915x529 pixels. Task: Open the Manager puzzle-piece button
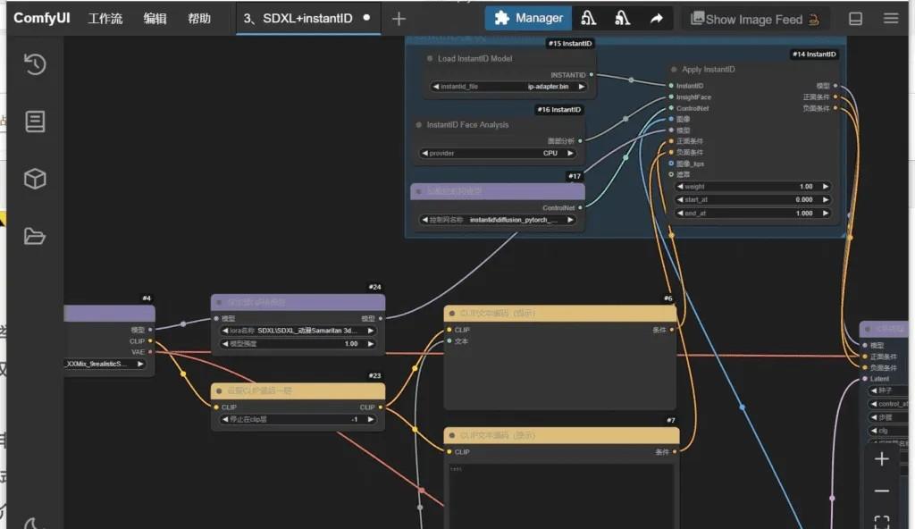pos(528,18)
